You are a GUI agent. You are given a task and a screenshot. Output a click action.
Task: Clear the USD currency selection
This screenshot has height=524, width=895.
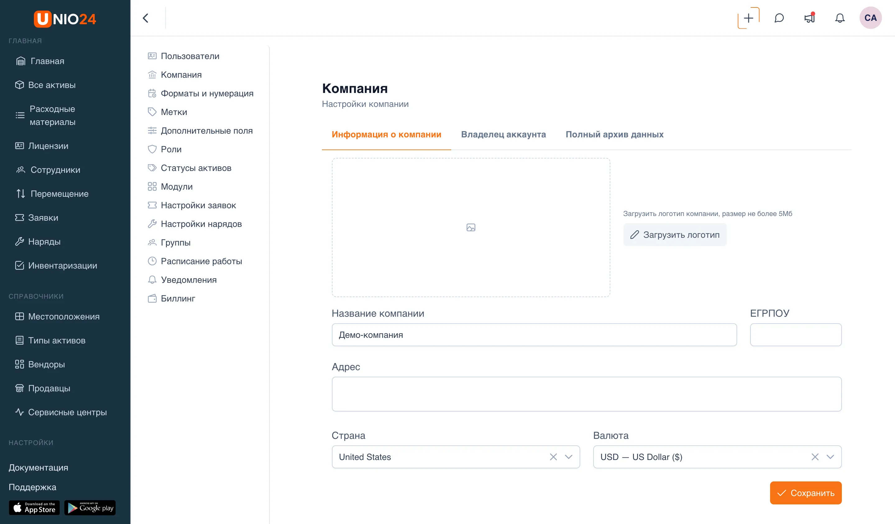click(x=815, y=457)
